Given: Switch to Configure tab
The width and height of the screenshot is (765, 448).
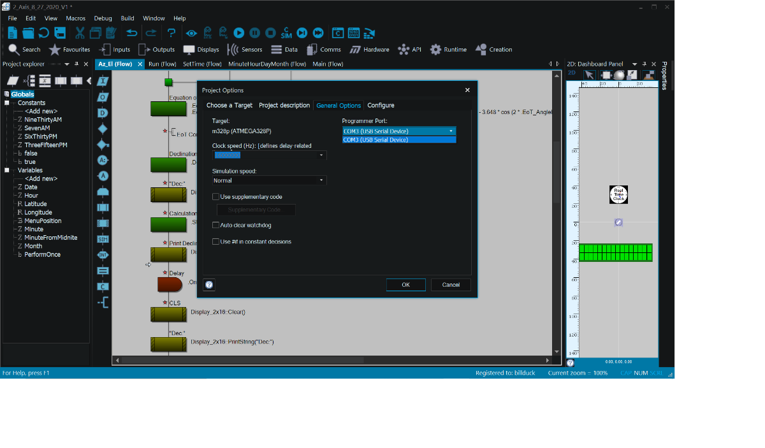Looking at the screenshot, I should [x=381, y=105].
